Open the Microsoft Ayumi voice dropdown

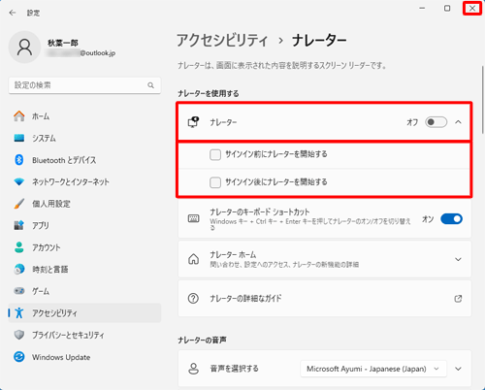tap(373, 369)
